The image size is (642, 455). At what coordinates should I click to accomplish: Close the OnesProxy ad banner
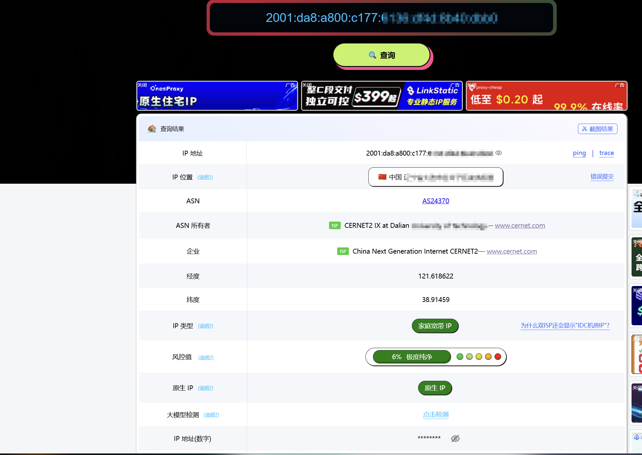click(142, 85)
